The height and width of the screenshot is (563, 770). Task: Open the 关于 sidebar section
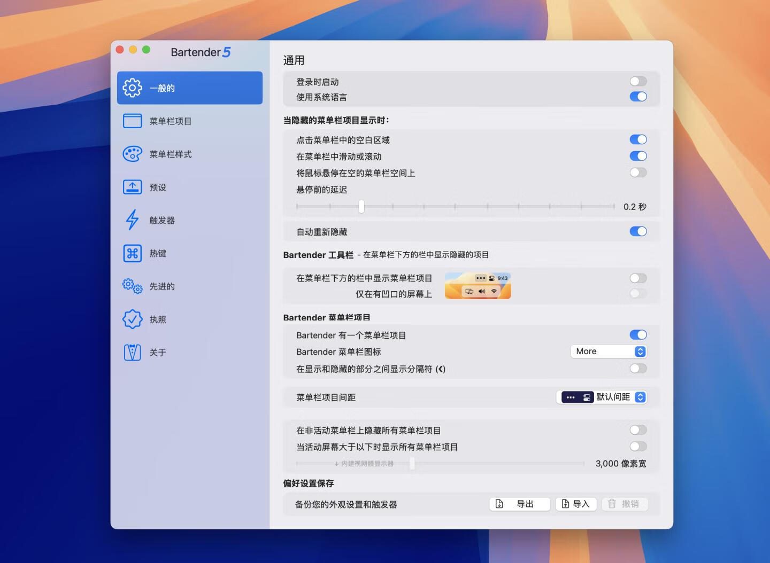click(158, 353)
